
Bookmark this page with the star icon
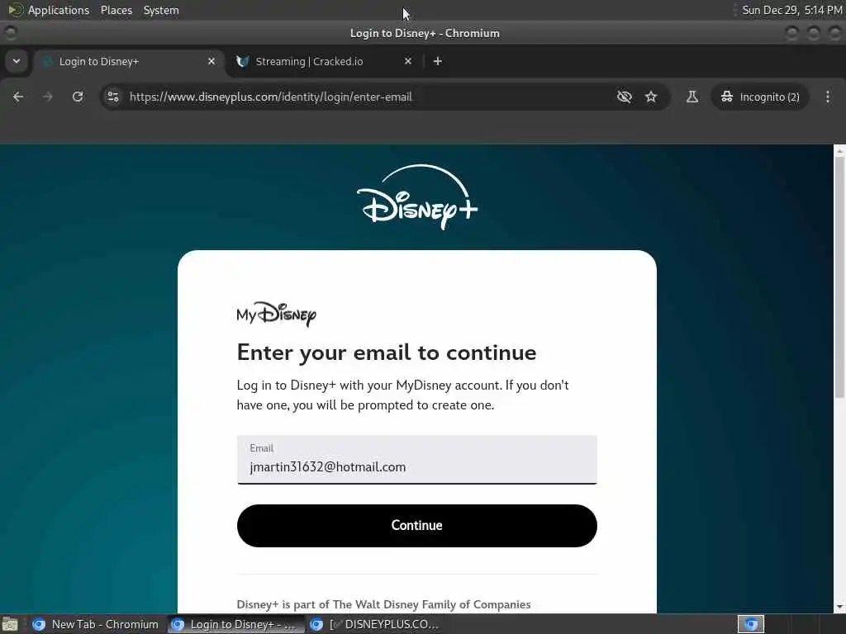[x=651, y=97]
